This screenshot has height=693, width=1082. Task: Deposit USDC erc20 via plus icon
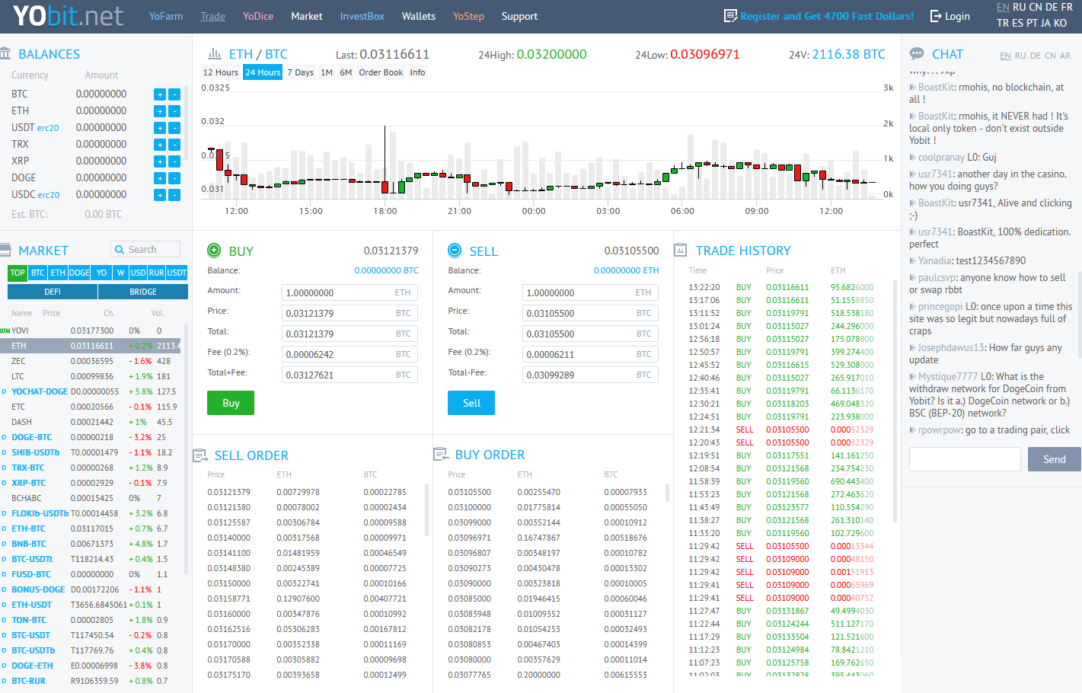[x=160, y=195]
